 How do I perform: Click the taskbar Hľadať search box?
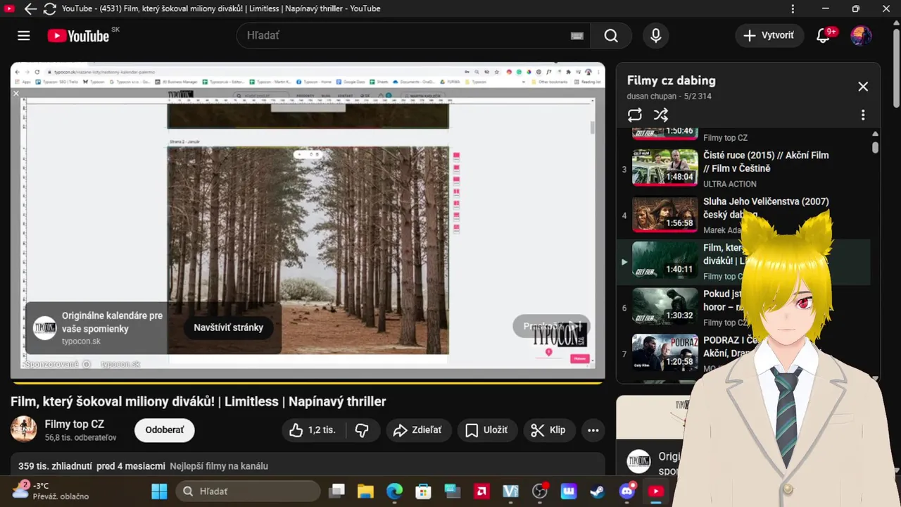click(248, 491)
